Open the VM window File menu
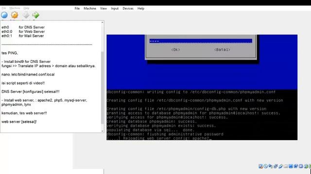The width and height of the screenshot is (311, 174). point(77,8)
